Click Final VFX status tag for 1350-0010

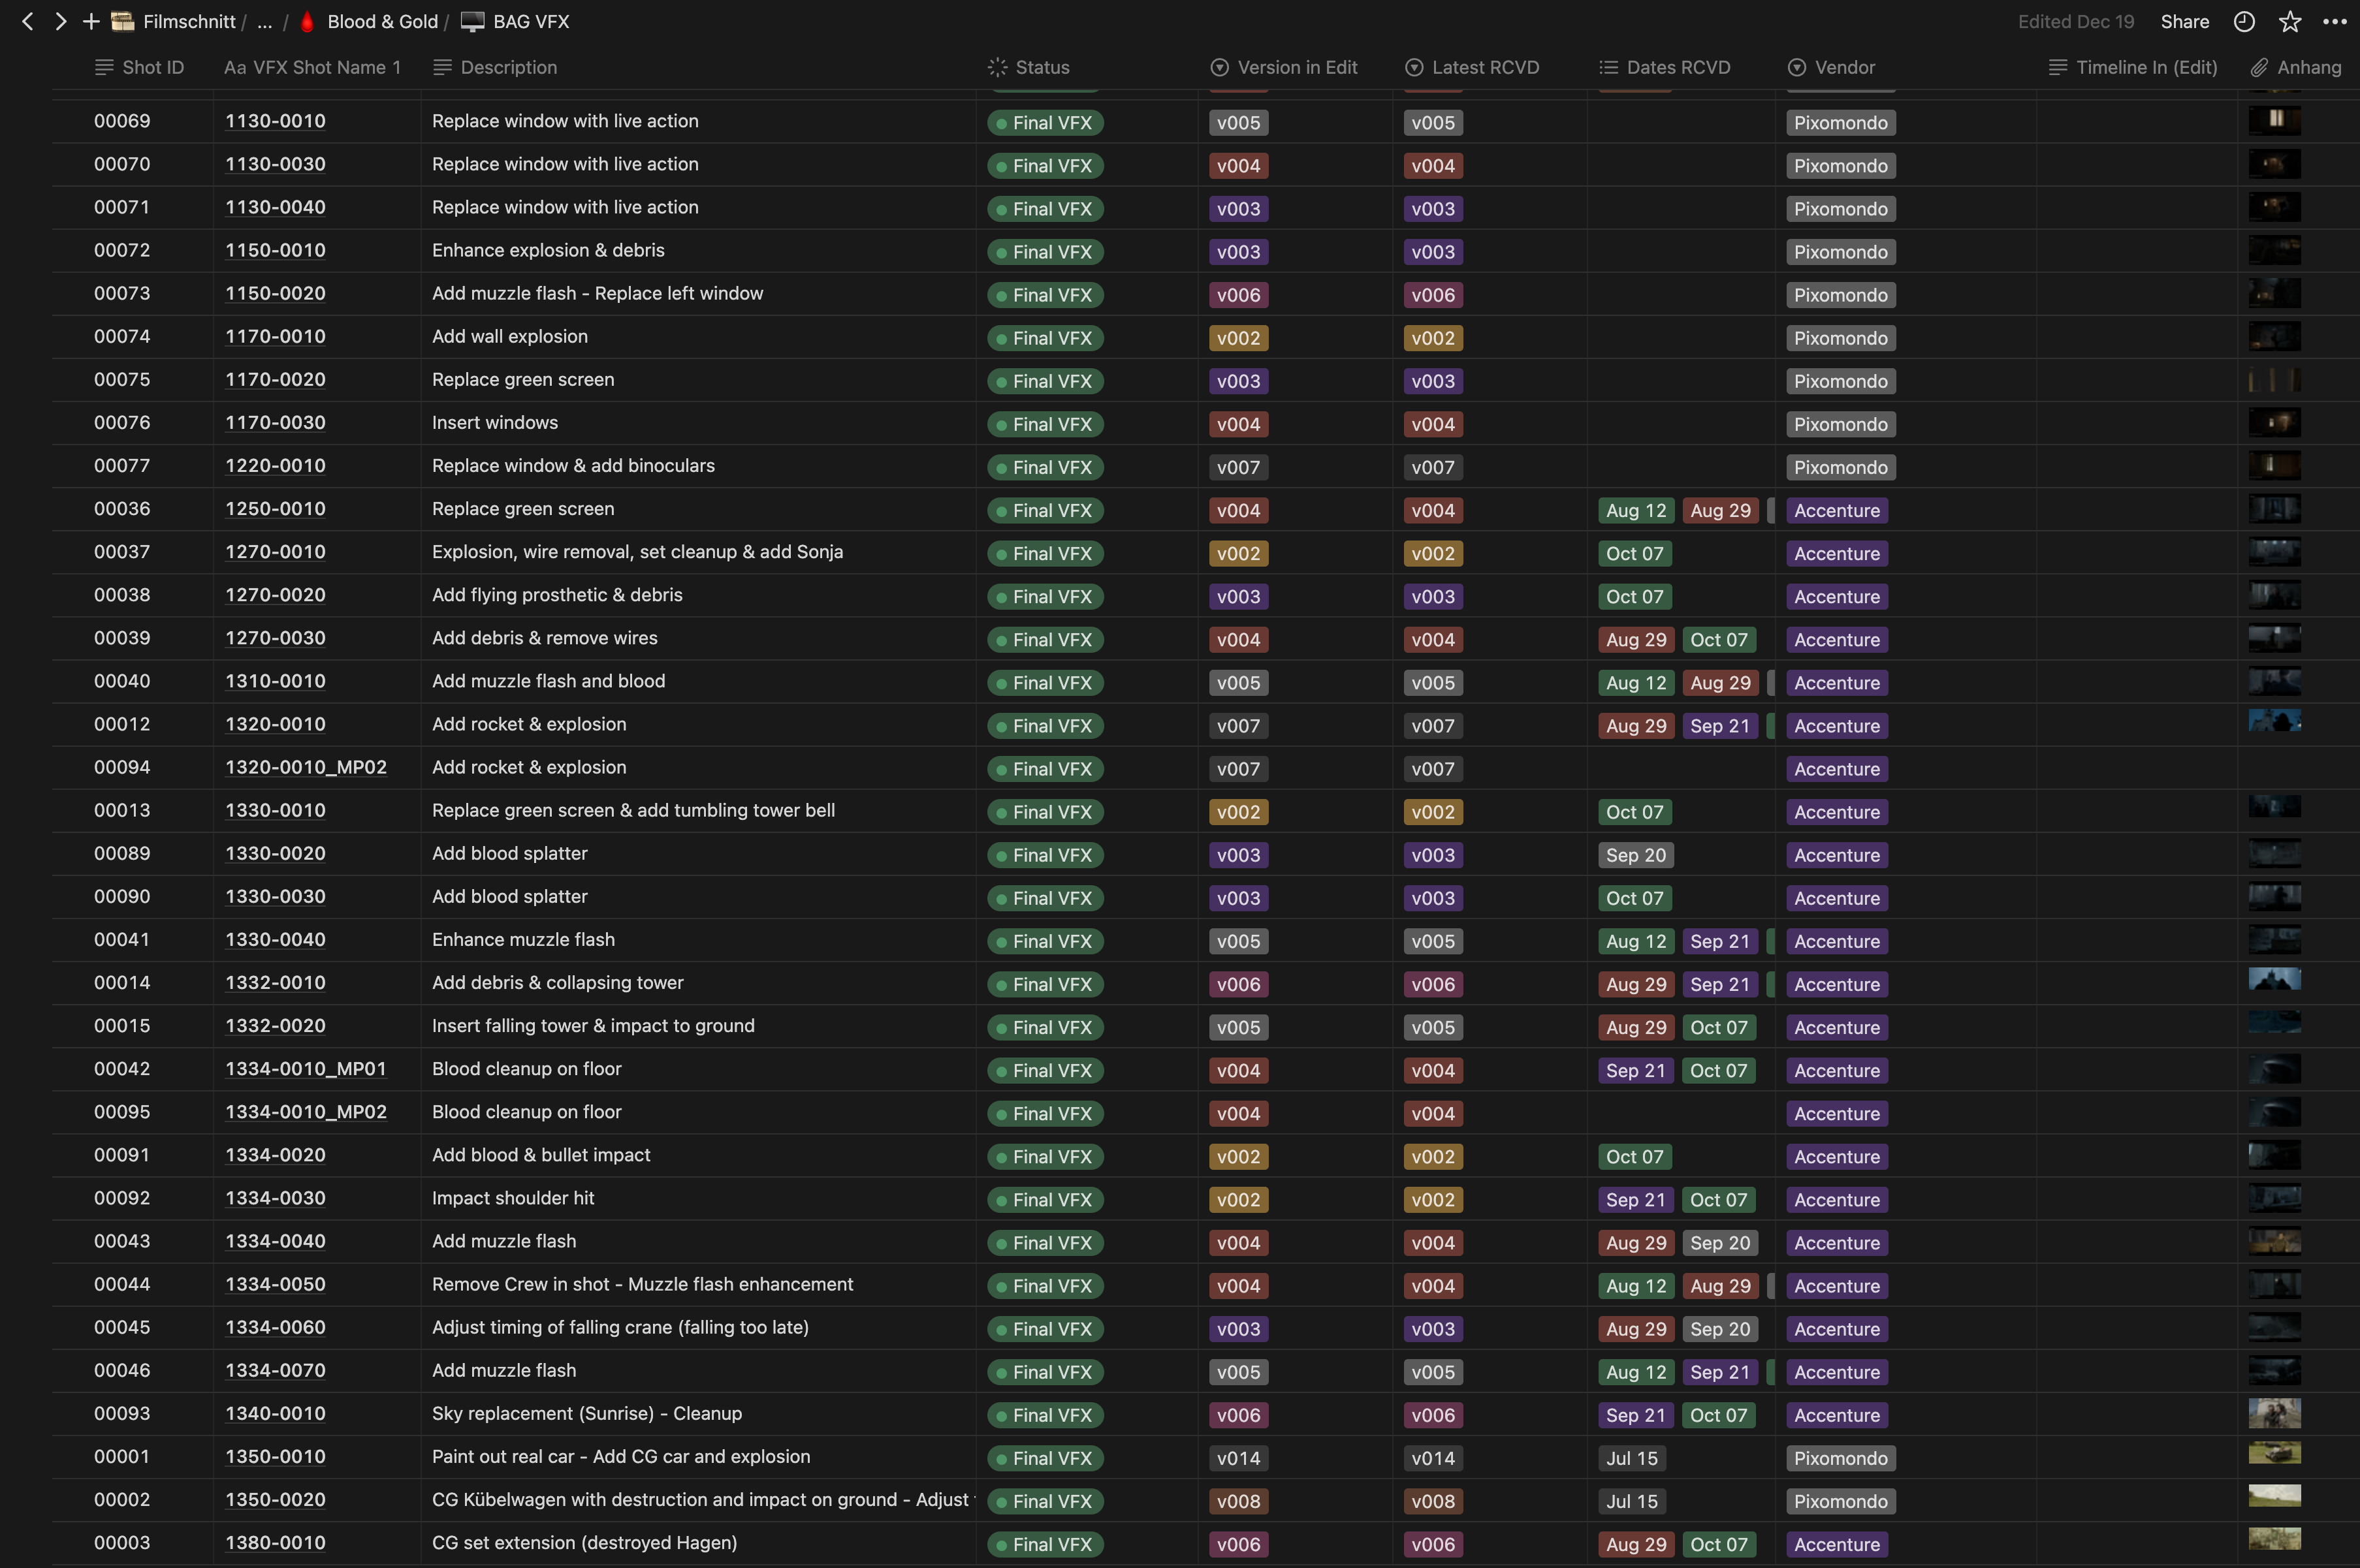(1045, 1458)
